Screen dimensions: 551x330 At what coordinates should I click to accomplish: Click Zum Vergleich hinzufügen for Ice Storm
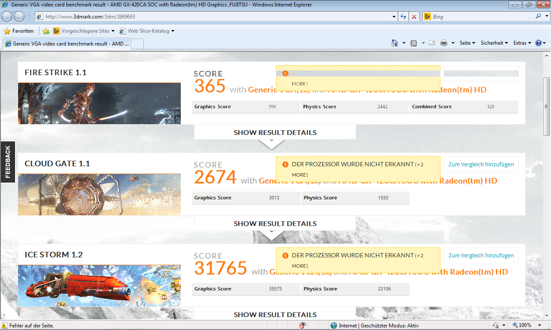coord(481,255)
